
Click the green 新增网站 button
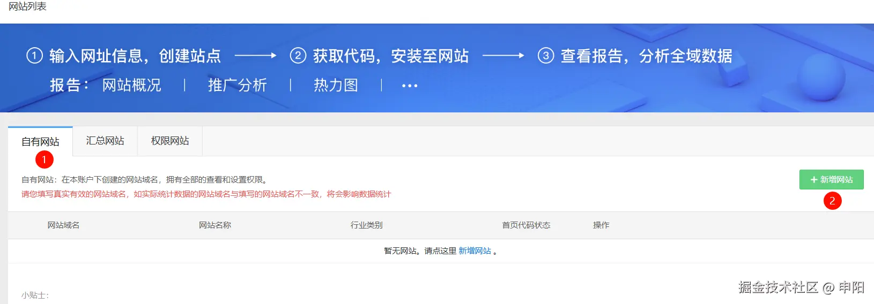[x=831, y=180]
